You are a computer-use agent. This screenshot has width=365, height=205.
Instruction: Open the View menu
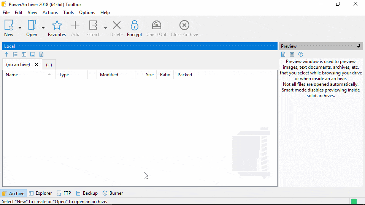32,13
